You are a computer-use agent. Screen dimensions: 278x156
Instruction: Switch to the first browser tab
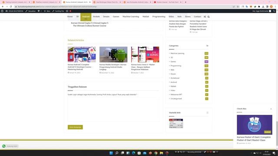16,2
